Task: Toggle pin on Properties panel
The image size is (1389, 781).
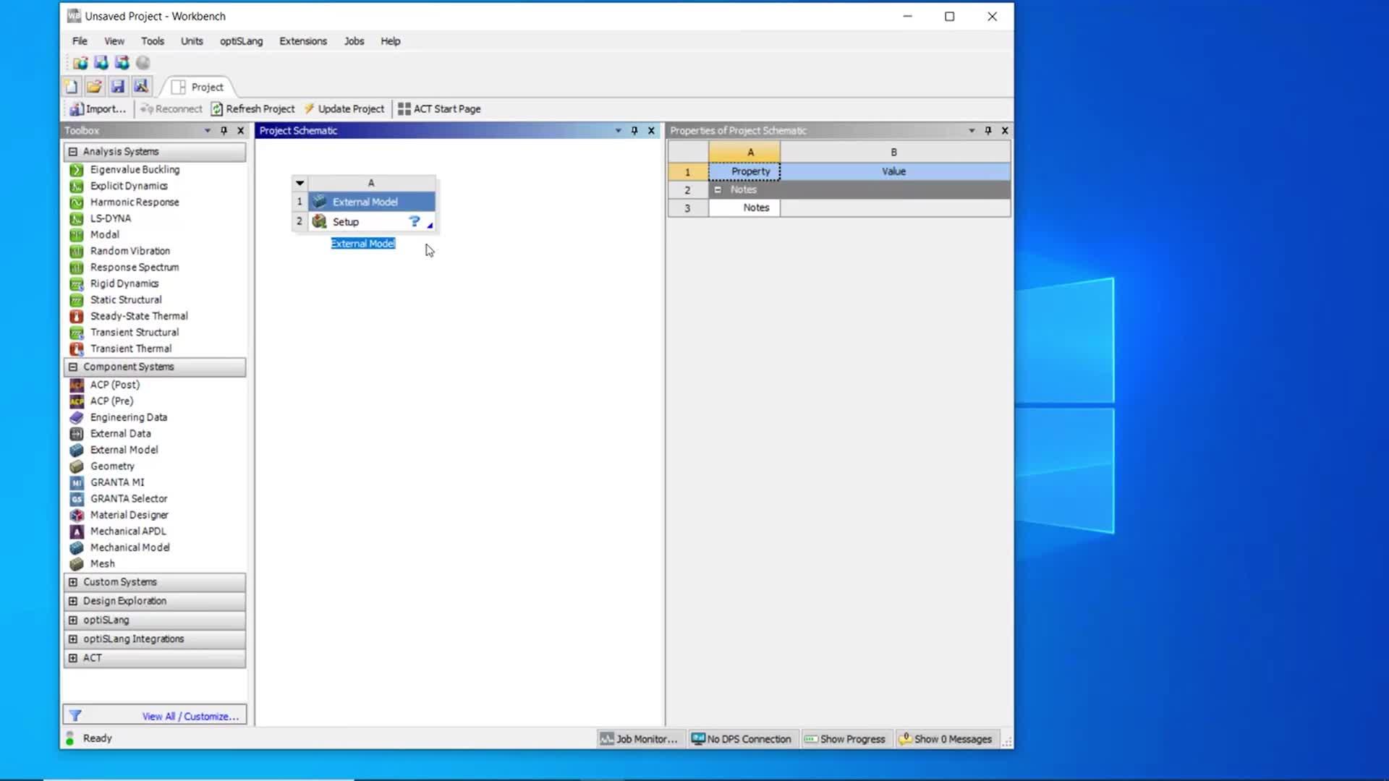Action: pyautogui.click(x=988, y=131)
